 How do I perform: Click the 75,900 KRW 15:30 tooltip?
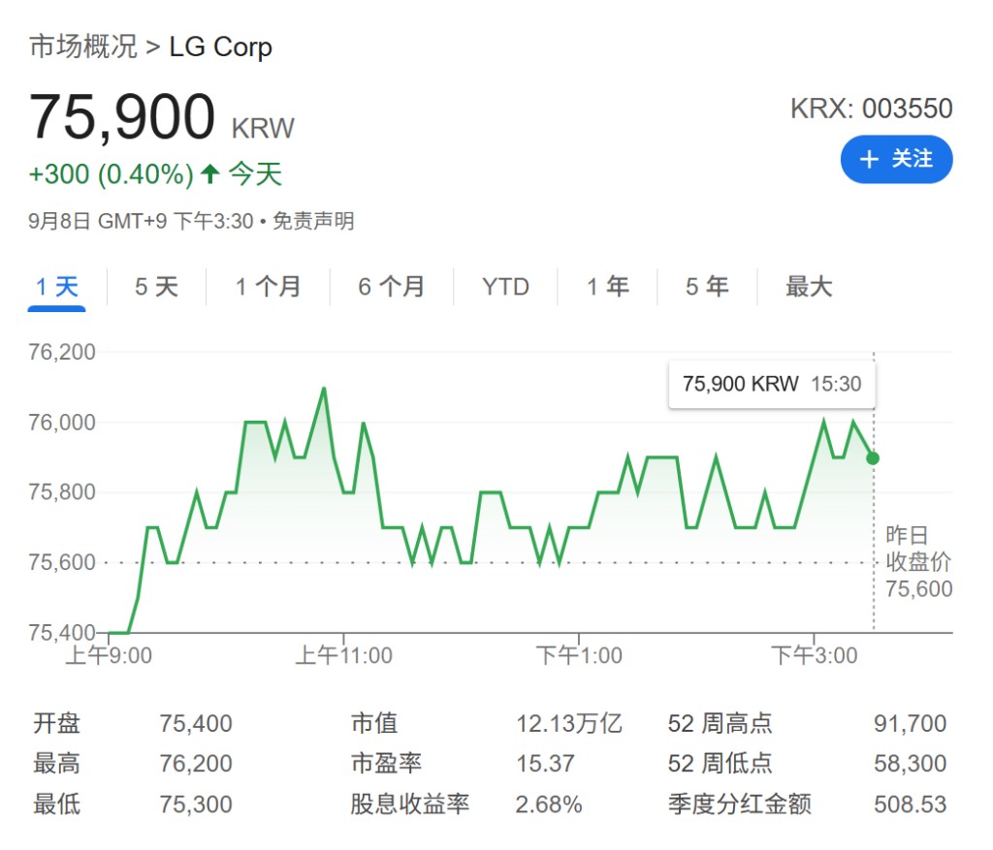coord(772,384)
